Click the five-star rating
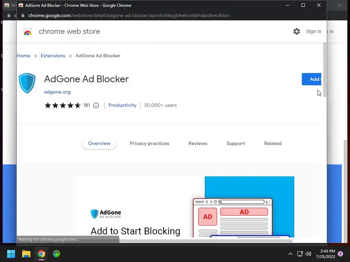Screen dimensions: 350x262 pos(63,105)
